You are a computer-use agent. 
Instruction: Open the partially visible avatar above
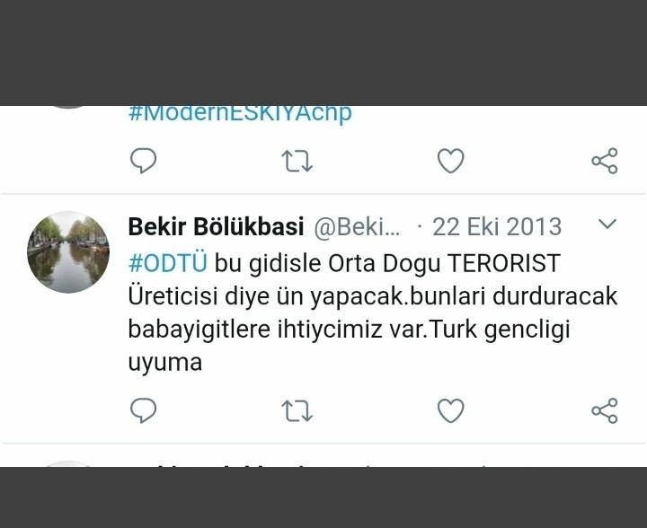pyautogui.click(x=68, y=107)
